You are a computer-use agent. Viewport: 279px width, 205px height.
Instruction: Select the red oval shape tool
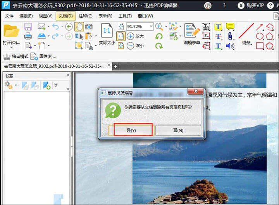260,36
